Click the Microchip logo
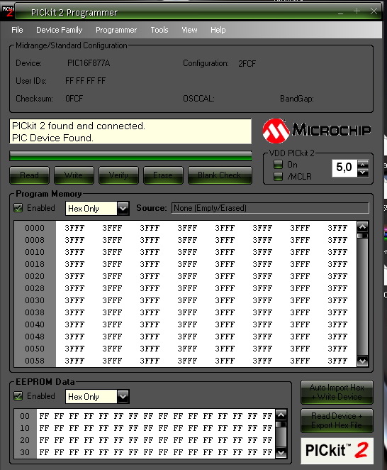The image size is (387, 470). [317, 131]
